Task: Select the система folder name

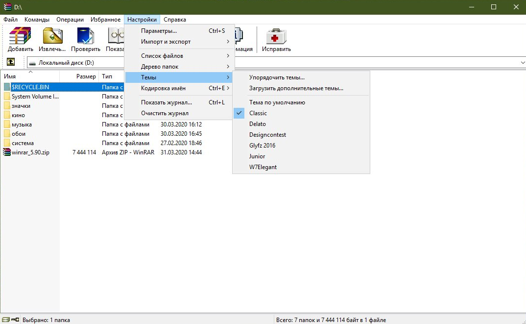Action: [x=23, y=143]
